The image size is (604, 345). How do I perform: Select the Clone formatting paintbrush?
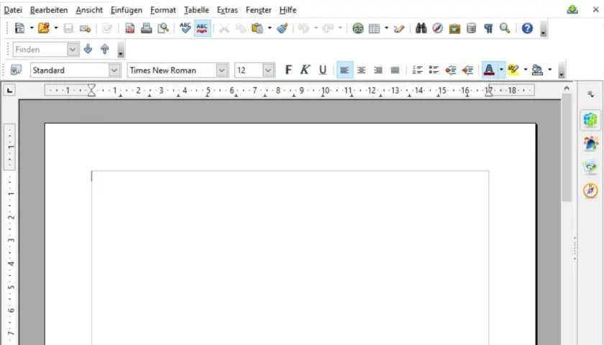click(x=283, y=28)
